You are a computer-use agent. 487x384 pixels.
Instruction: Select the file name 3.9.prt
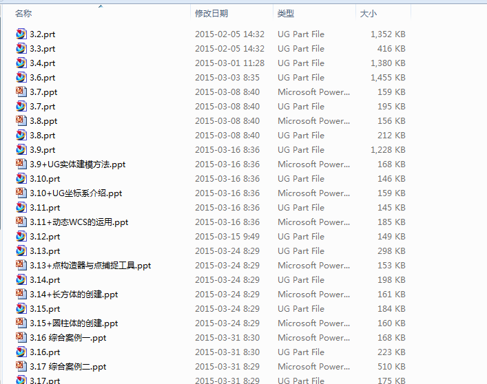pos(43,150)
